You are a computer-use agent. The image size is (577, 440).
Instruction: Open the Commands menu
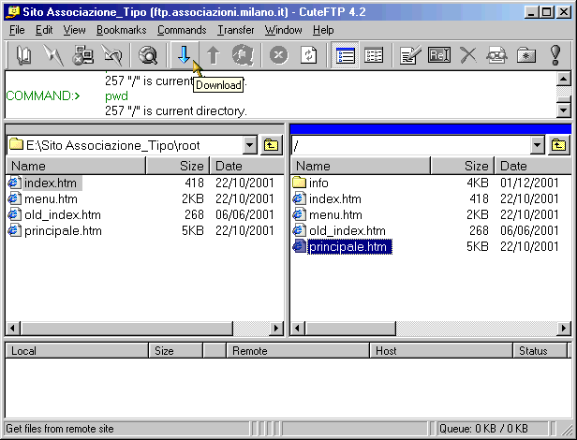(182, 30)
